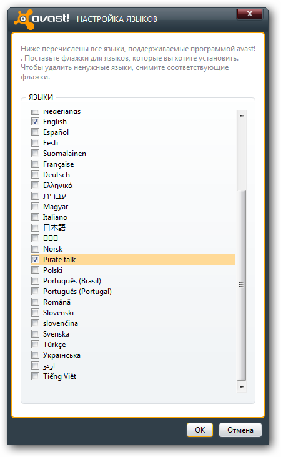Tick the Norsk checkbox

[x=35, y=249]
